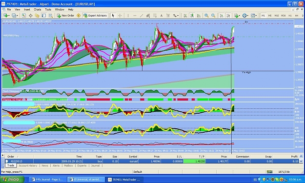Toggle the Terminal panel icon
Image resolution: width=305 pixels, height=183 pixels.
(x=44, y=16)
